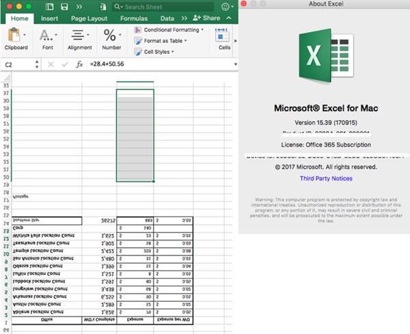Click the Save floppy disk icon
Image resolution: width=410 pixels, height=334 pixels.
[64, 7]
